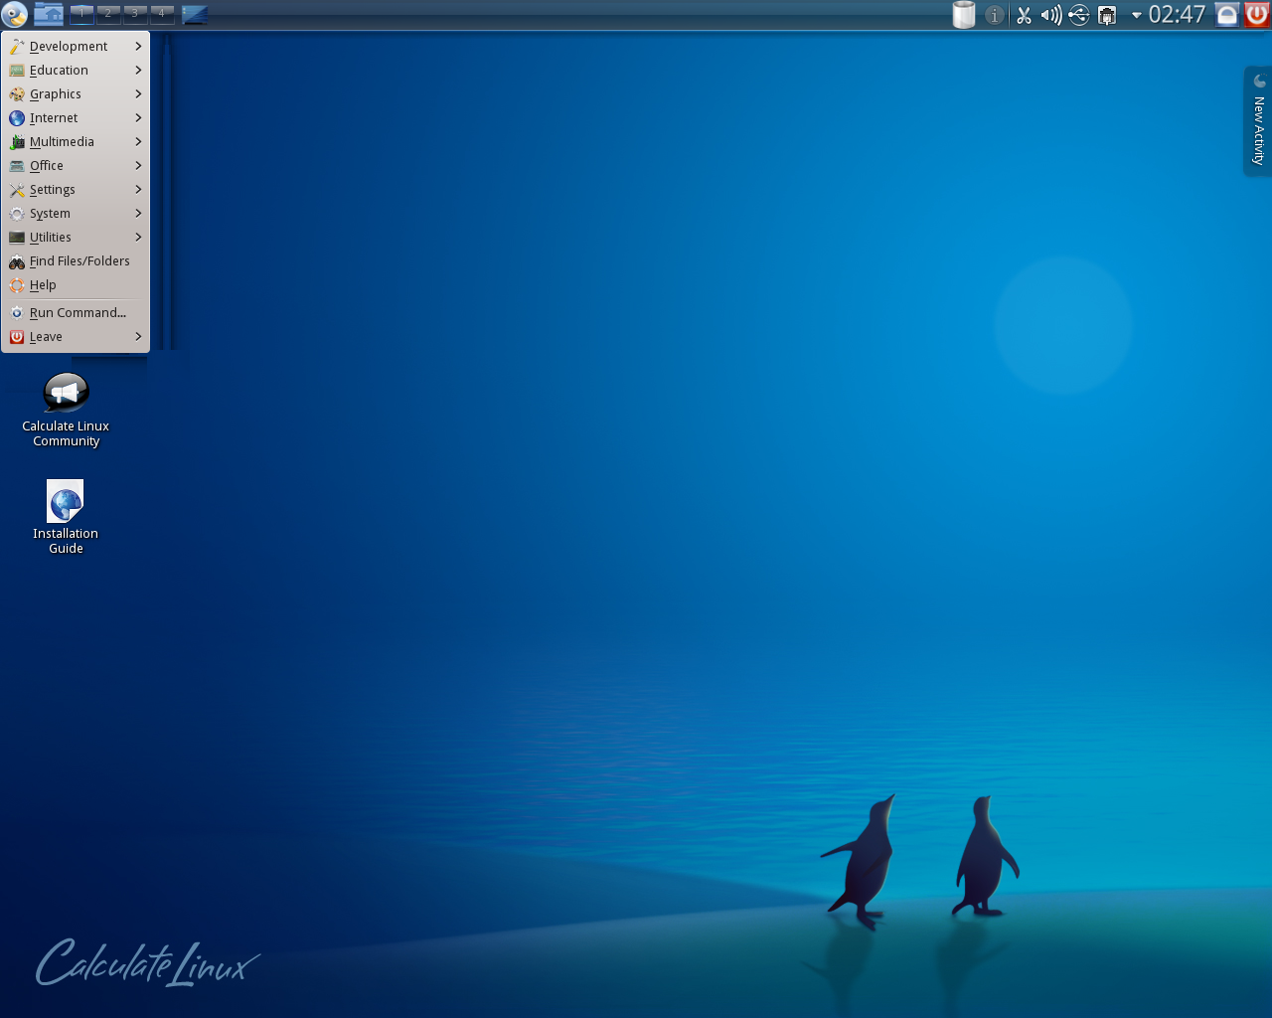1272x1018 pixels.
Task: Open the network connection tray icon
Action: pos(1107,15)
